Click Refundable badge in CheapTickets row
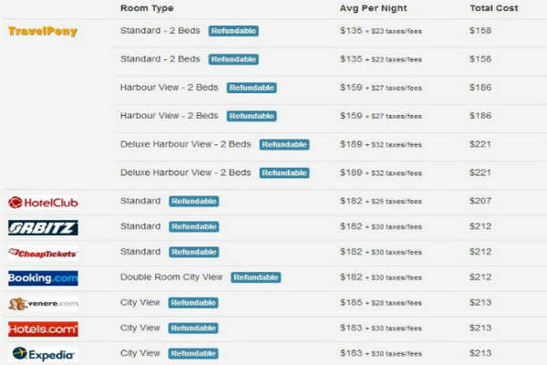 (193, 252)
